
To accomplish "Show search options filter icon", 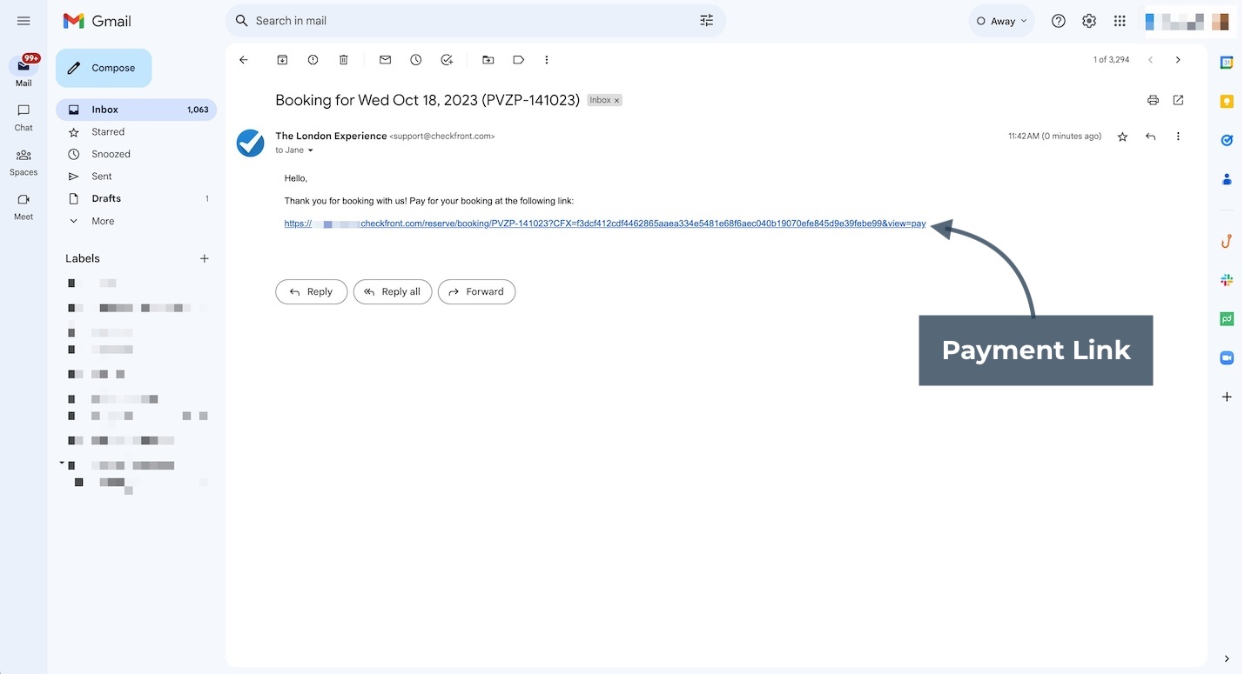I will (x=706, y=21).
